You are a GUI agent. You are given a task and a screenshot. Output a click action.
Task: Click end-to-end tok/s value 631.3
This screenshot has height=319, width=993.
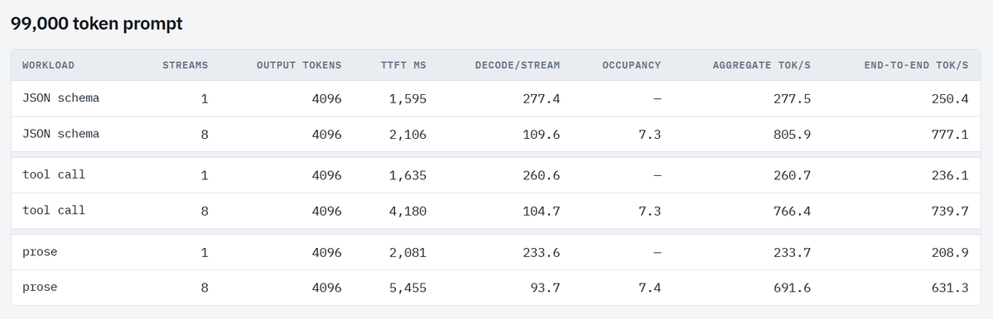point(950,288)
